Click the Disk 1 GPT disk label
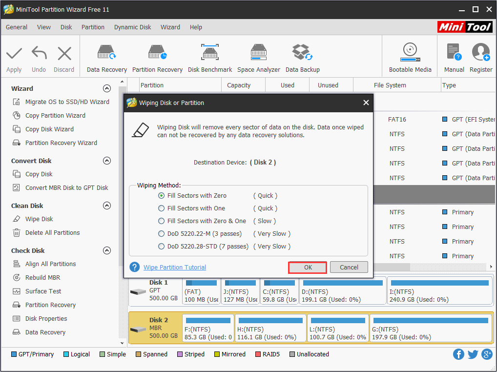Viewport: 497px width, 372px height. (x=155, y=290)
